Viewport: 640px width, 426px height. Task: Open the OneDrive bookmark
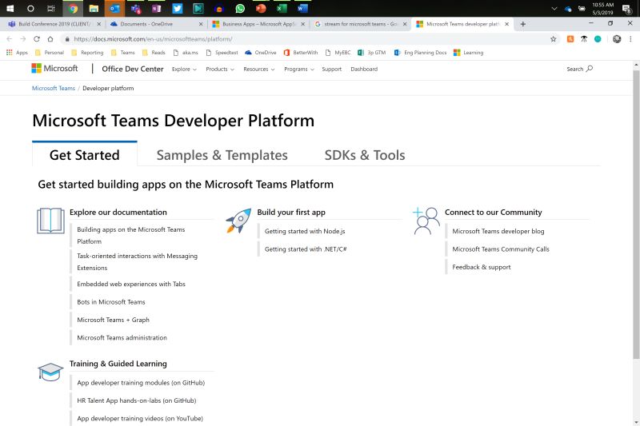point(261,53)
